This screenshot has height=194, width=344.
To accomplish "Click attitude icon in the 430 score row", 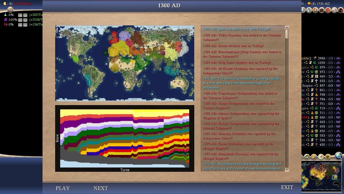I will coord(338,145).
